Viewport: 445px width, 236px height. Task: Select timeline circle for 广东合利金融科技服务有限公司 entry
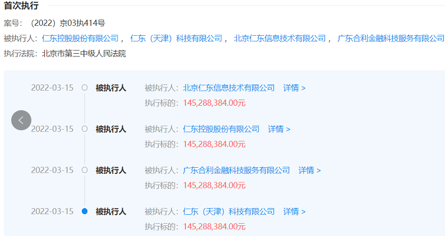[85, 170]
